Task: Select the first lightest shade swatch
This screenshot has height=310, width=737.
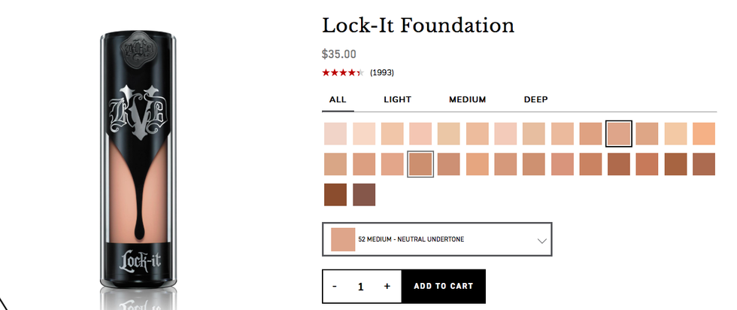Action: pyautogui.click(x=335, y=134)
